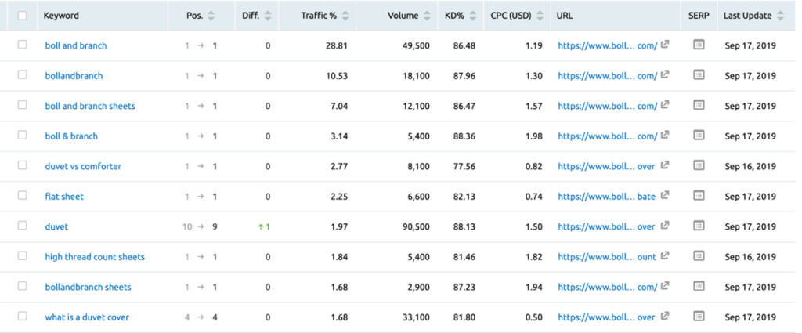
Task: Click external link icon in what is a duvet cover row
Action: point(665,316)
